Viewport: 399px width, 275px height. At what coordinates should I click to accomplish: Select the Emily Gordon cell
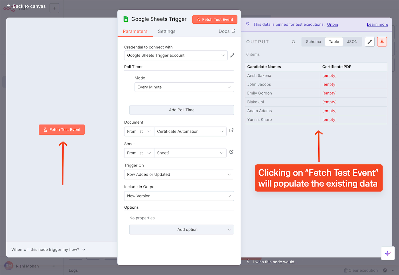pos(282,93)
